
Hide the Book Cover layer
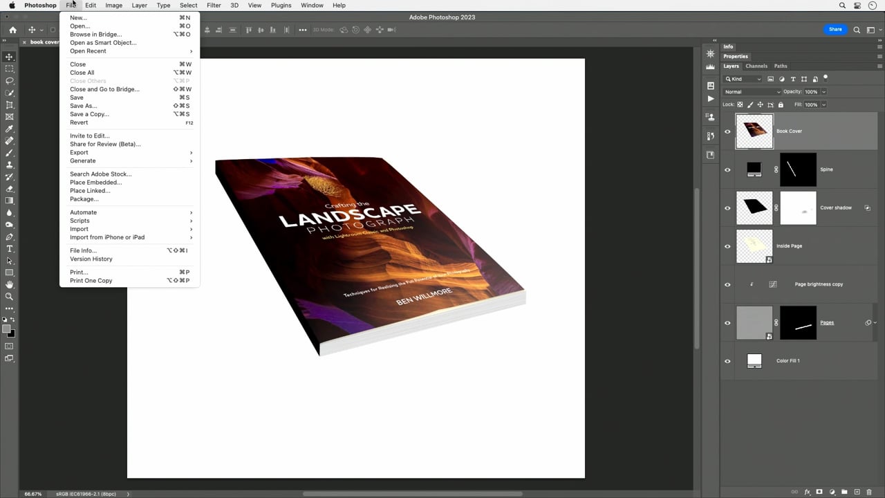(x=727, y=131)
